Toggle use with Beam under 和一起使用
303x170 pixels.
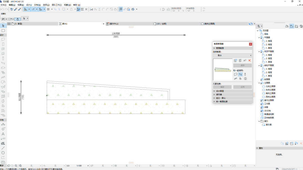(240, 74)
